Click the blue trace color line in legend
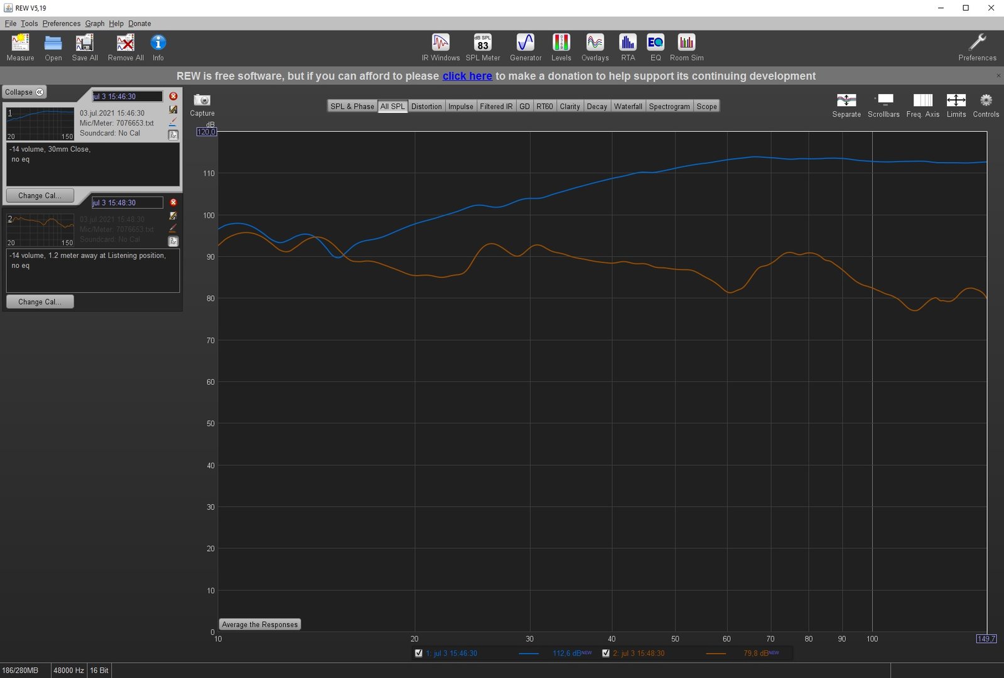Image resolution: width=1004 pixels, height=678 pixels. click(528, 654)
